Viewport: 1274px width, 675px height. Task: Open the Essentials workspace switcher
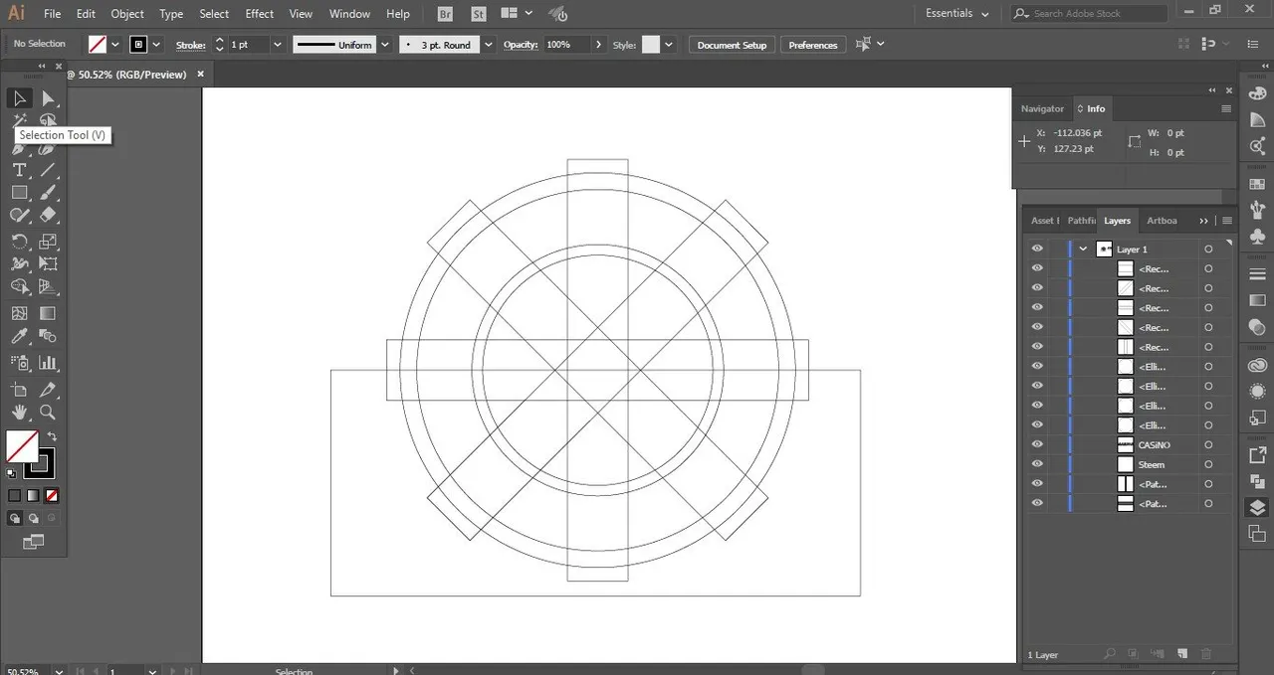click(956, 14)
